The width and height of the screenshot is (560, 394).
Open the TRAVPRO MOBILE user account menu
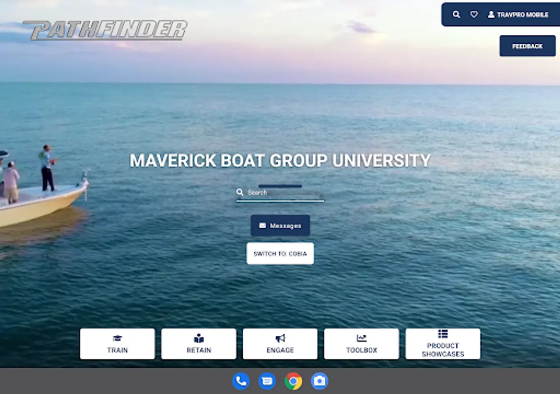click(518, 14)
